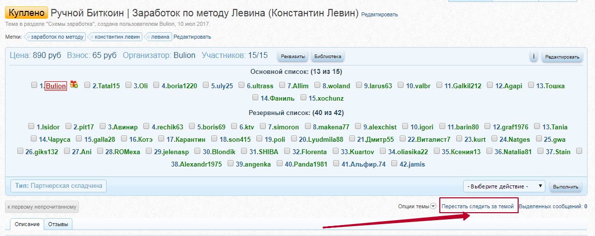Select checkbox for 42.jamis
The width and height of the screenshot is (595, 236).
click(x=394, y=164)
